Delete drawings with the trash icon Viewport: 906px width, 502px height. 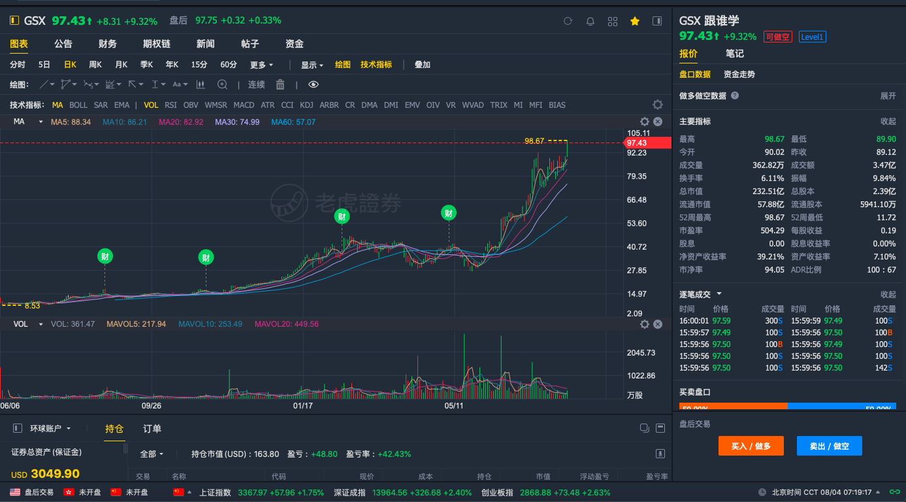click(280, 84)
